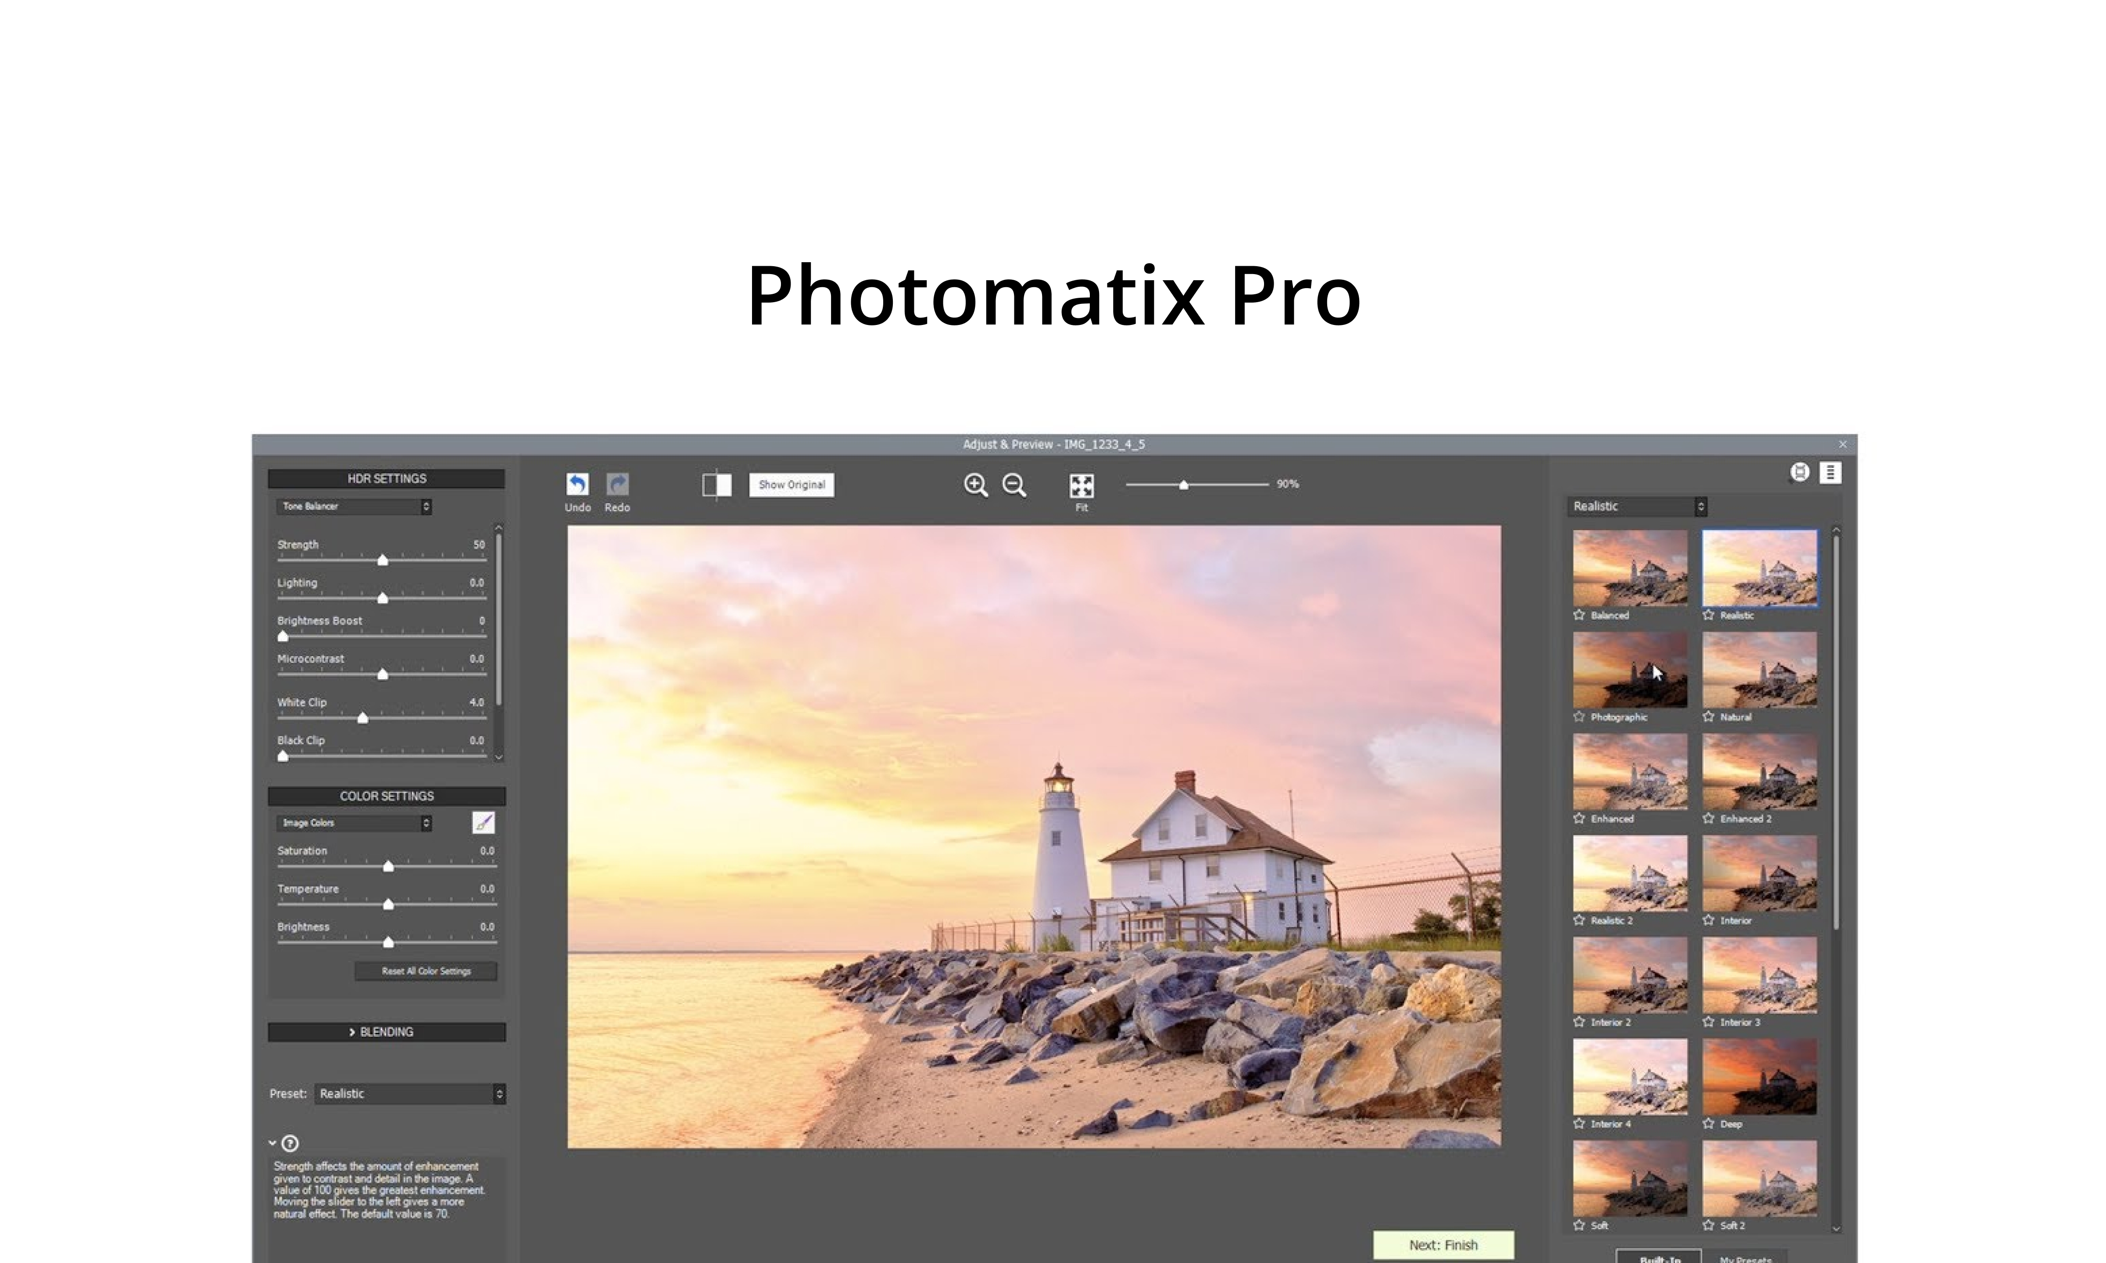Click the Fit to window icon
Image resolution: width=2106 pixels, height=1263 pixels.
coord(1081,486)
